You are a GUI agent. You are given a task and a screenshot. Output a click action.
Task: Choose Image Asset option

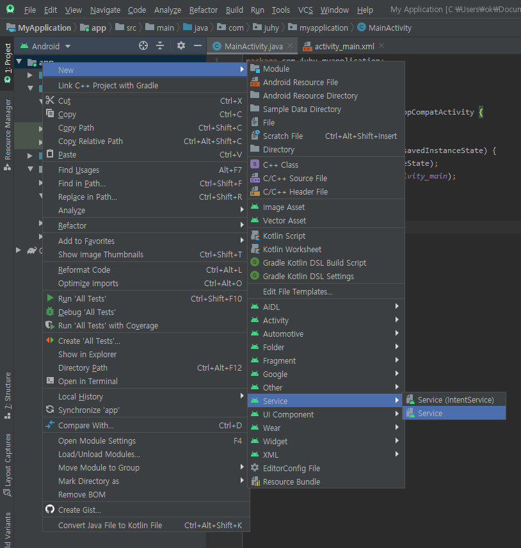tap(326, 207)
